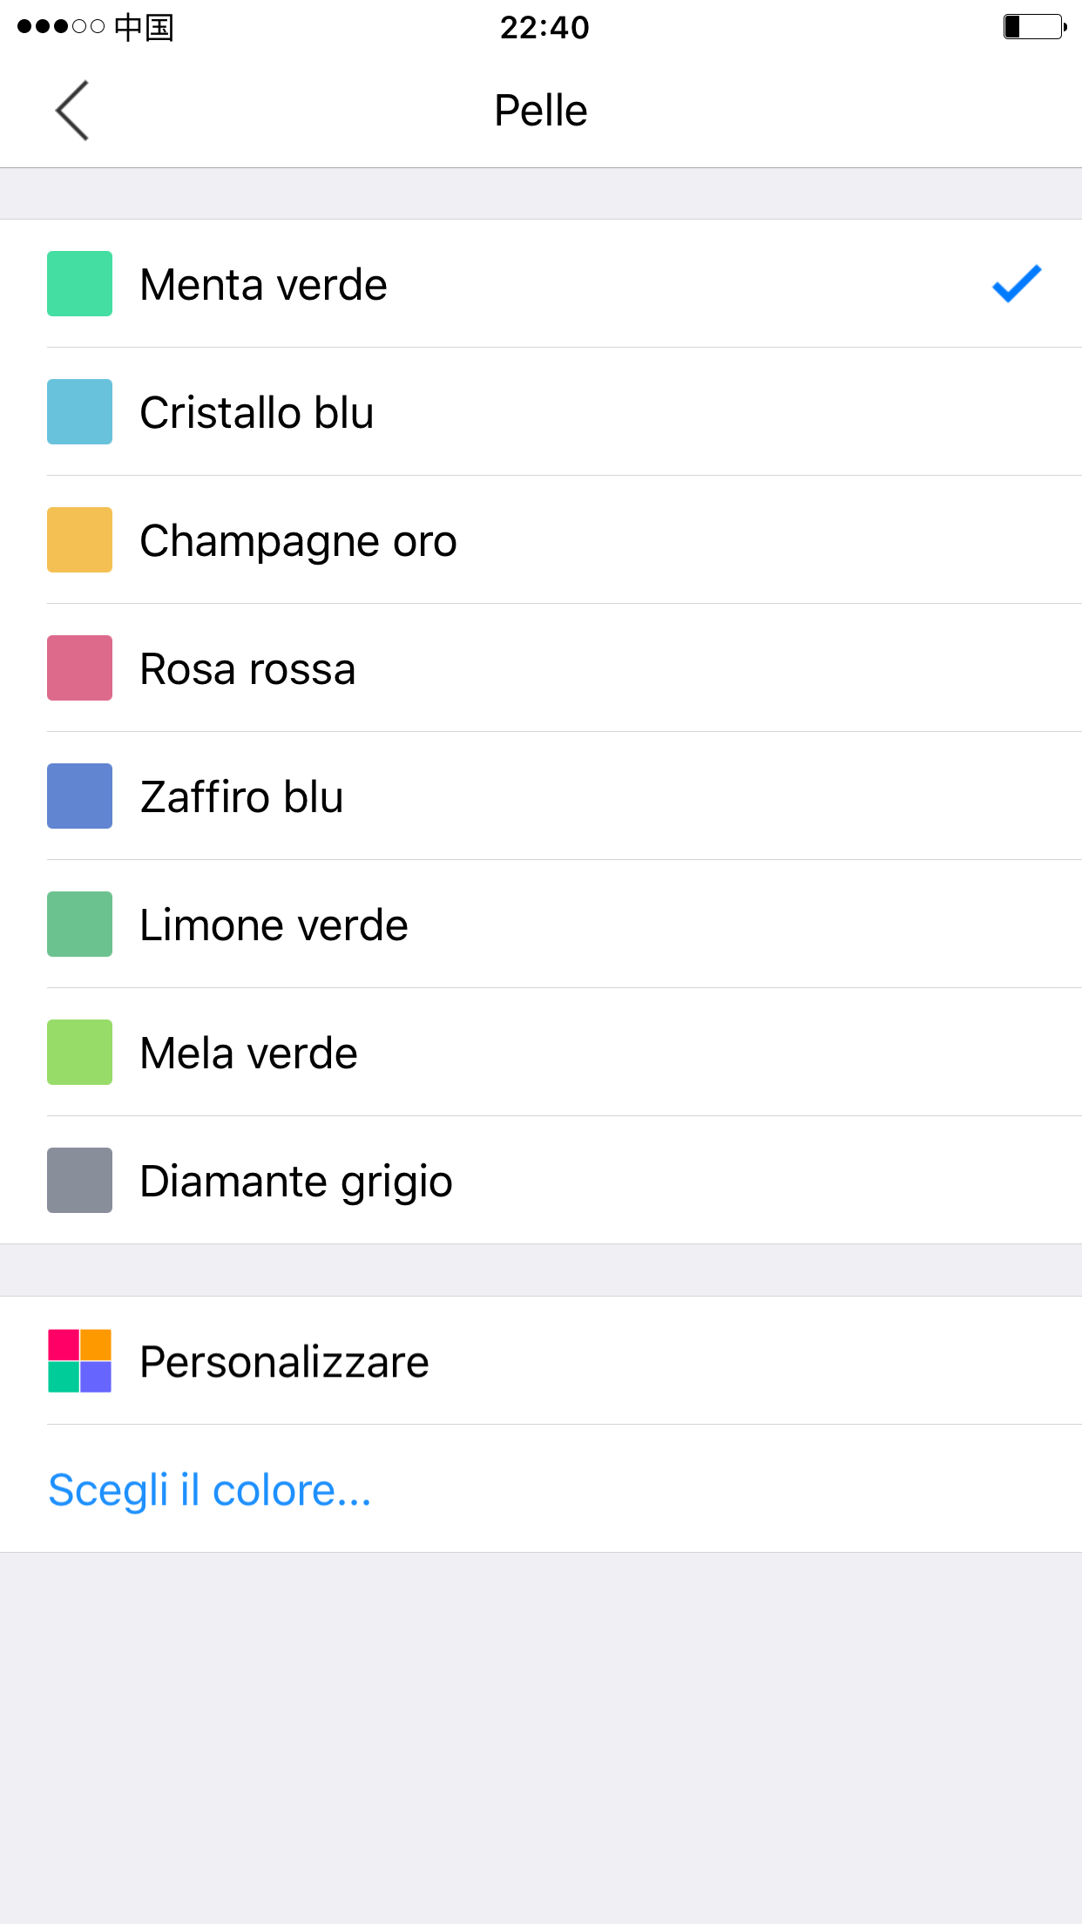
Task: Choose the Cristallo blu theme
Action: [541, 411]
